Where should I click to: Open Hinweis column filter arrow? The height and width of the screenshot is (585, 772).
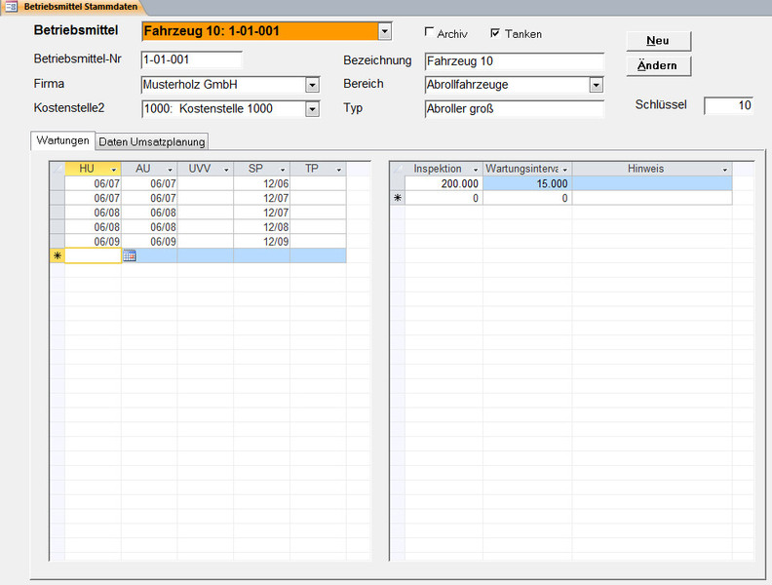pyautogui.click(x=725, y=170)
